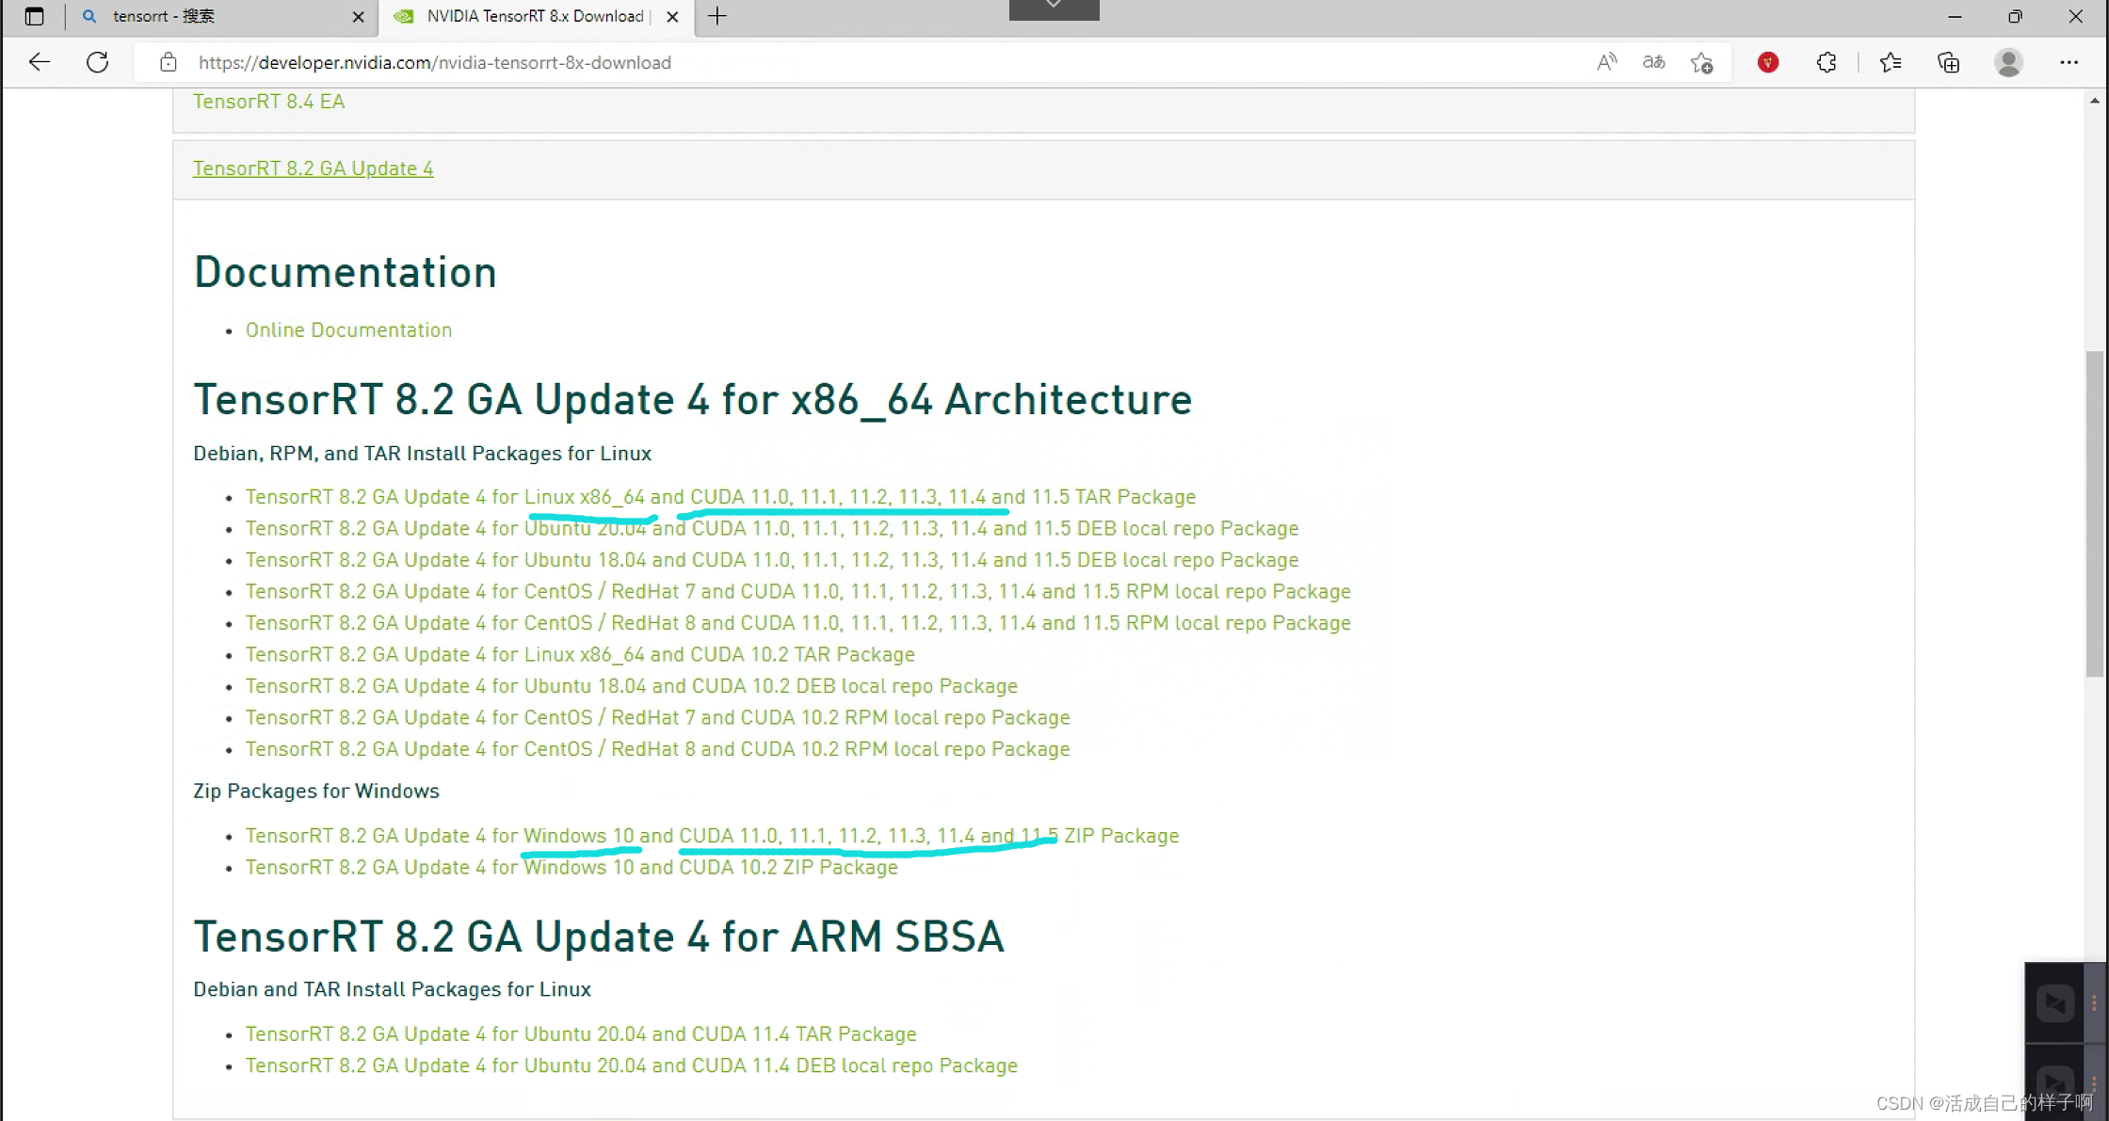The height and width of the screenshot is (1121, 2109).
Task: Download Windows 10 CUDA 10.2 ZIP Package
Action: coord(572,868)
